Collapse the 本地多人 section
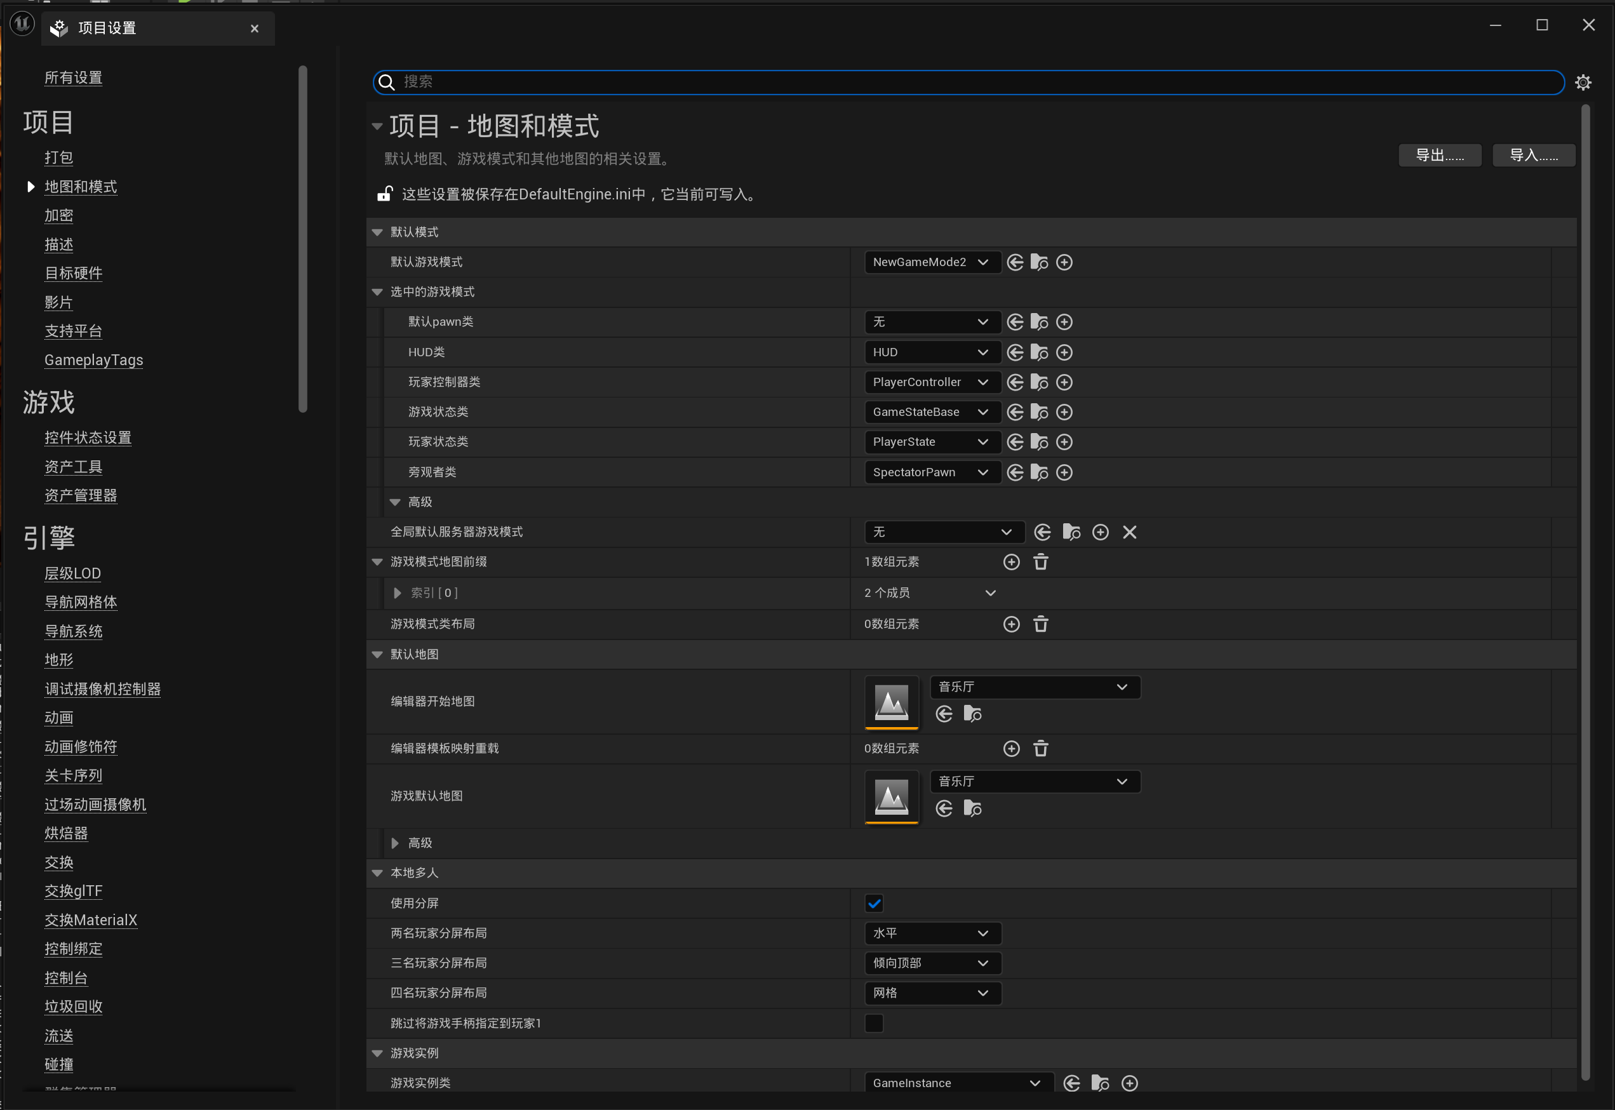The width and height of the screenshot is (1615, 1110). point(378,874)
